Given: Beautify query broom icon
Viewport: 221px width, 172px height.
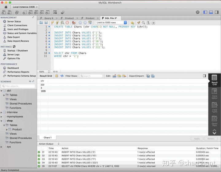Looking at the screenshot, I should pyautogui.click(x=138, y=22).
